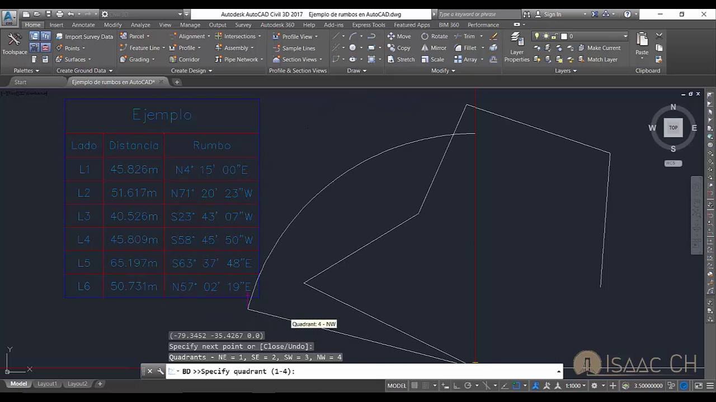Open the Annotate ribbon tab
716x402 pixels.
(83, 25)
